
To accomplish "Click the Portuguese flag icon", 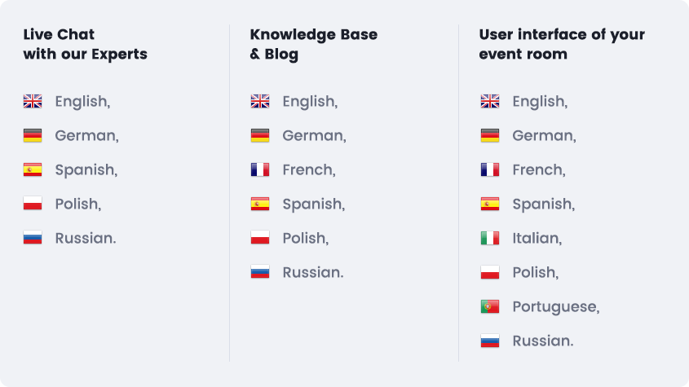I will (490, 306).
